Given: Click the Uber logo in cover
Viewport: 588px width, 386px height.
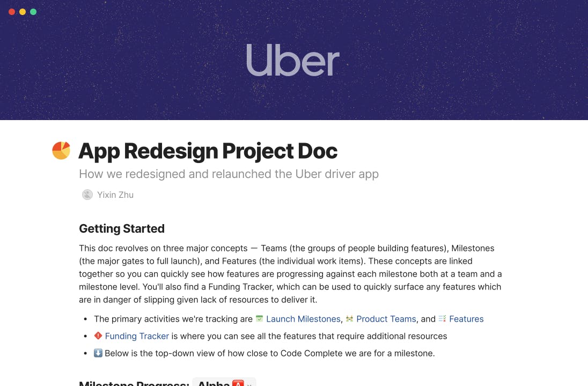Looking at the screenshot, I should 293,60.
